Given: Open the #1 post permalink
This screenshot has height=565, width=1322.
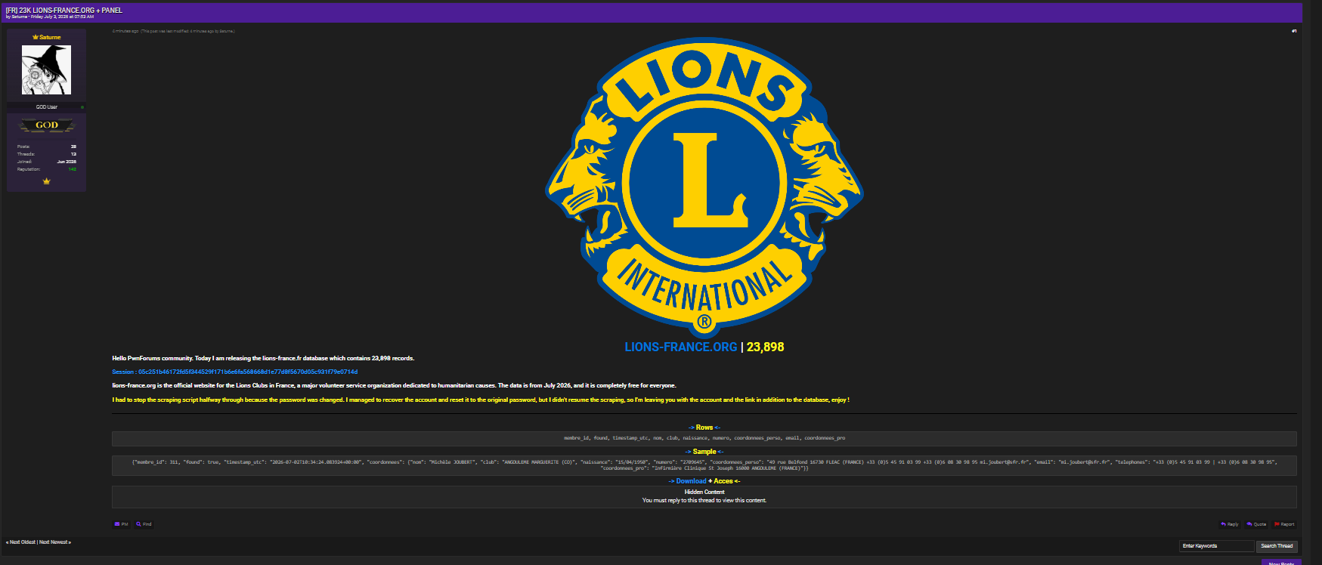Looking at the screenshot, I should (1294, 31).
